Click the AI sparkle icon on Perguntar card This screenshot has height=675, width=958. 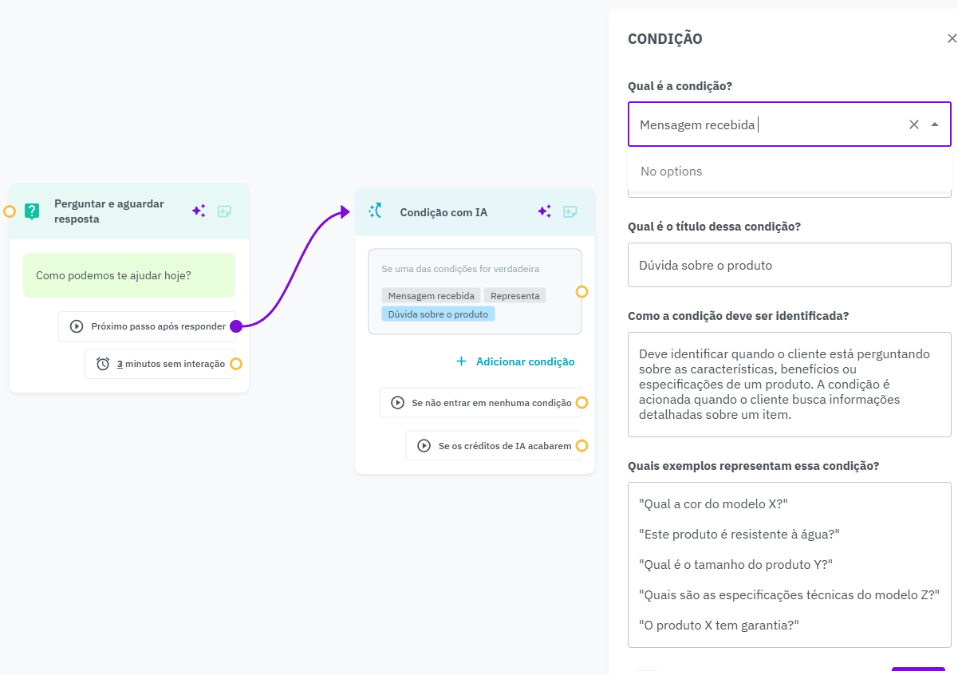(199, 211)
